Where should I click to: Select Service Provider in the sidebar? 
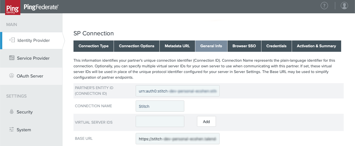click(31, 58)
